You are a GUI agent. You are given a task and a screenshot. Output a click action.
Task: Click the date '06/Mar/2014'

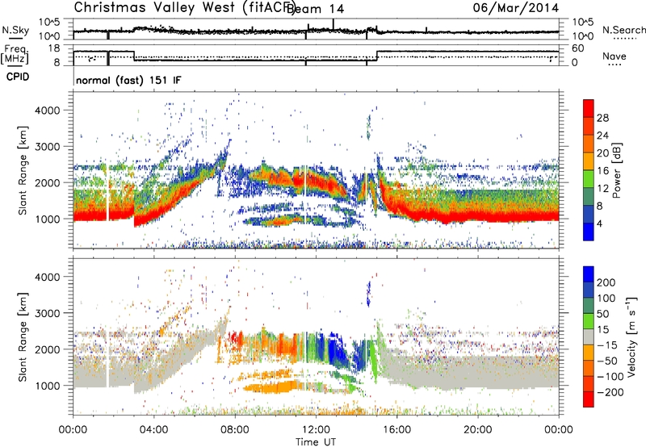point(516,7)
